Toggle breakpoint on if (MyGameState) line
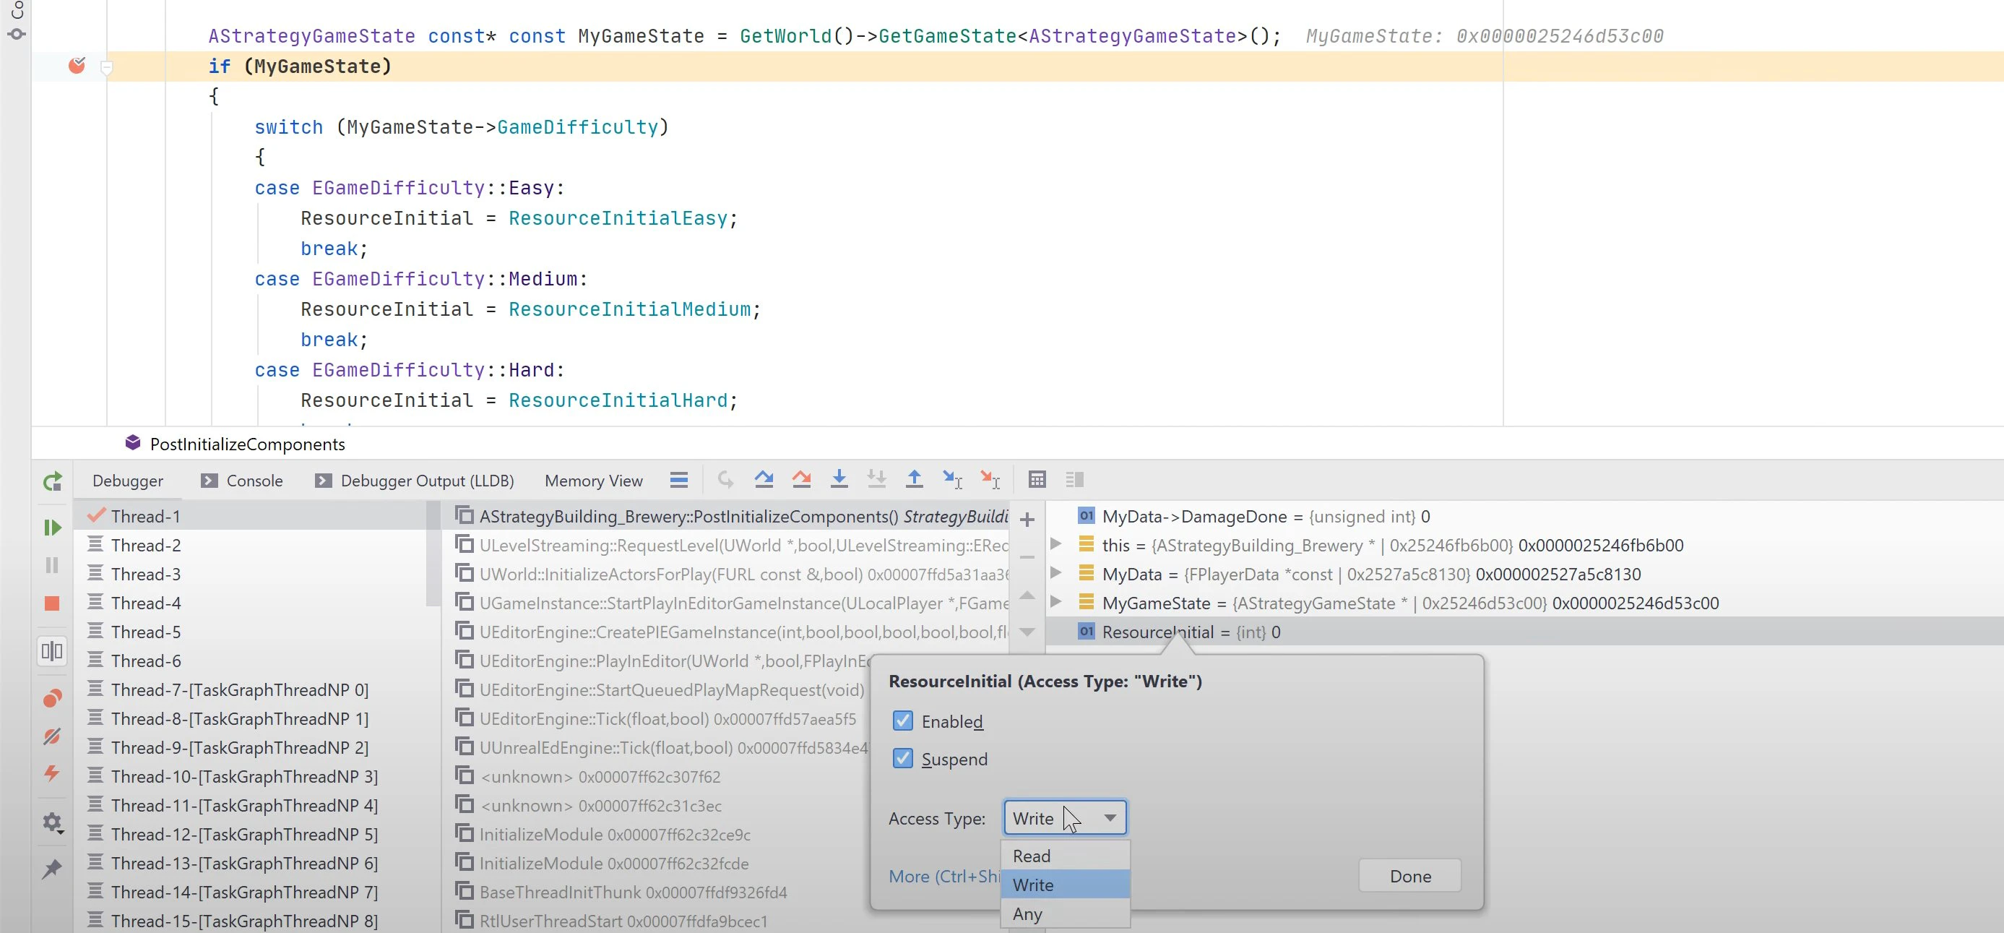Viewport: 2004px width, 933px height. tap(77, 65)
